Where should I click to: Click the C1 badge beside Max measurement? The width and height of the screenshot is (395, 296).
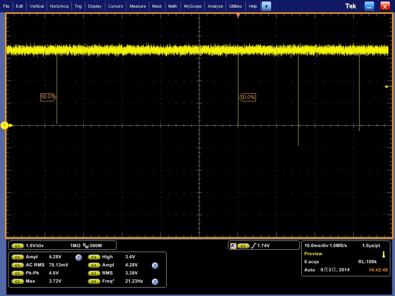pos(17,281)
